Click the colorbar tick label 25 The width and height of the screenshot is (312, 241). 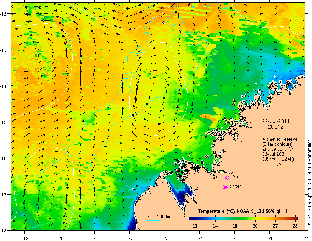[235, 226]
